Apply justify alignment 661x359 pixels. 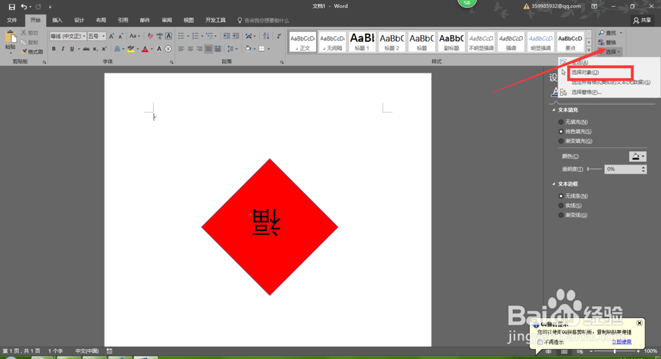click(209, 49)
